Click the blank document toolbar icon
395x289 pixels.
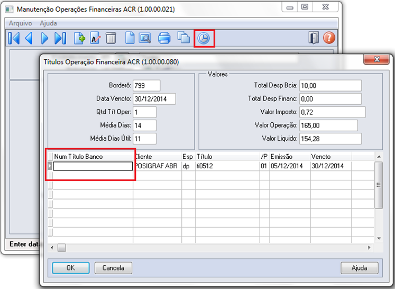tap(130, 38)
